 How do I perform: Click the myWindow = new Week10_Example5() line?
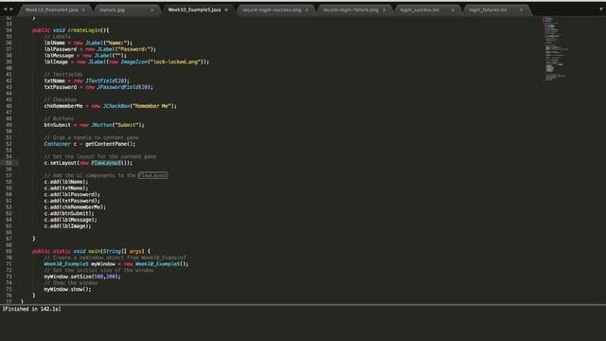tap(116, 264)
